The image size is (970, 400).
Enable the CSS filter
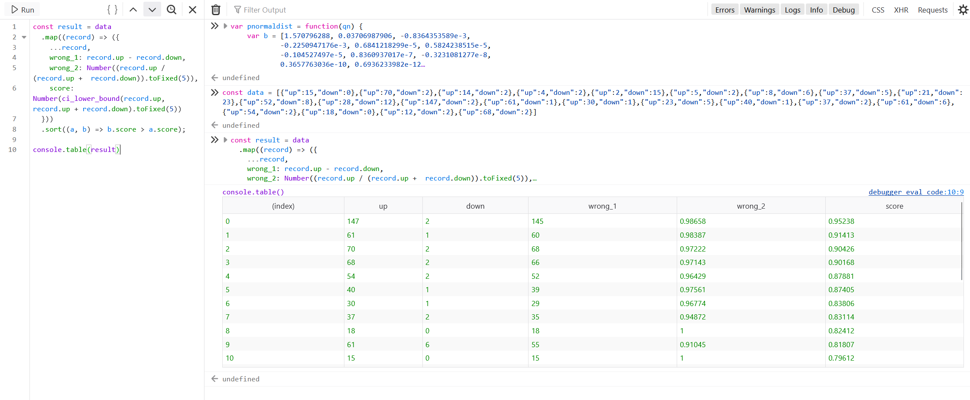coord(878,10)
